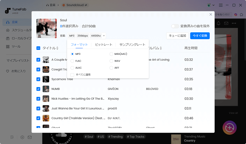Image resolution: width=246 pixels, height=144 pixels.
Task: Click the #Soul tag in background
Action: 89,137
